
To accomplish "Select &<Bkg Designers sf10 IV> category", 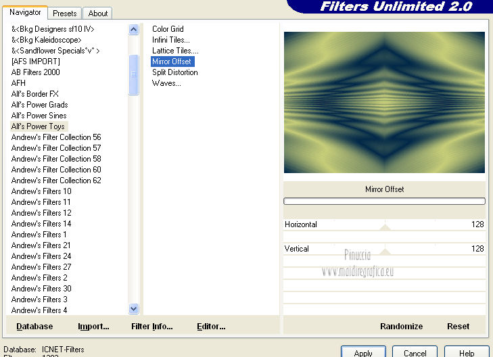I will (53, 29).
